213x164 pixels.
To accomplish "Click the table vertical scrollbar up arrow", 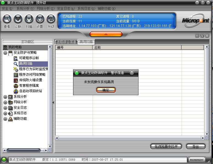I will [x=207, y=47].
